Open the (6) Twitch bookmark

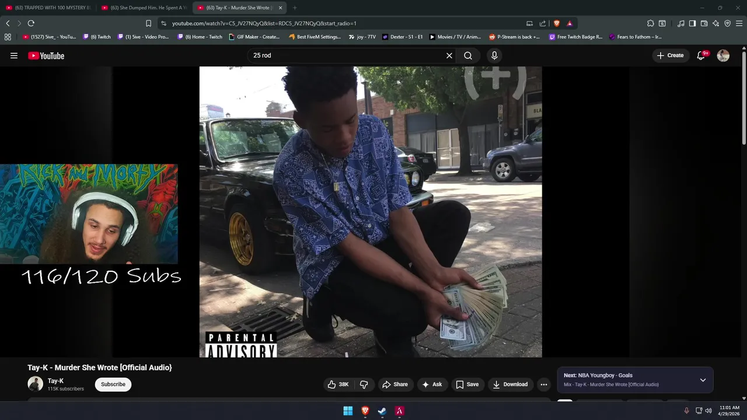[x=97, y=37]
